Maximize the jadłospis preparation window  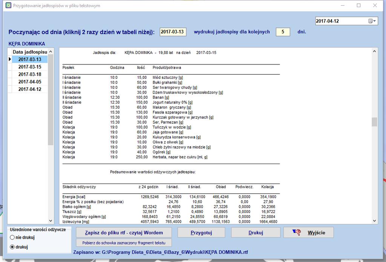tap(359, 5)
